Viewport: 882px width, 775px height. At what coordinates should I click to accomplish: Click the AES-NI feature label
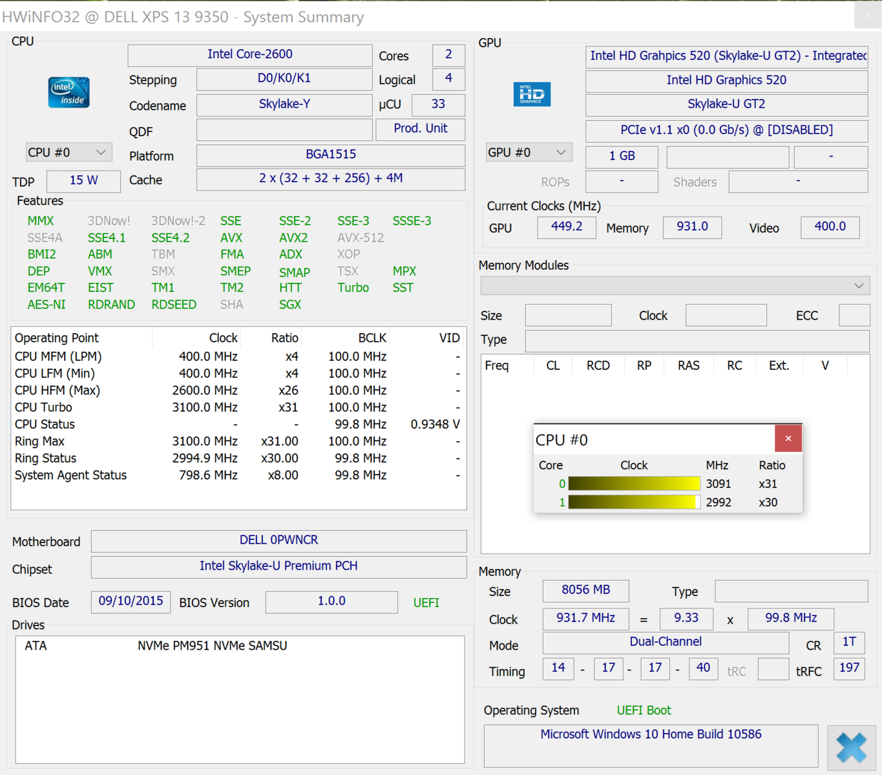pos(47,304)
